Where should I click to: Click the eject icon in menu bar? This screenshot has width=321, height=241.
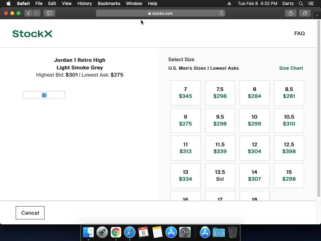tap(229, 3)
